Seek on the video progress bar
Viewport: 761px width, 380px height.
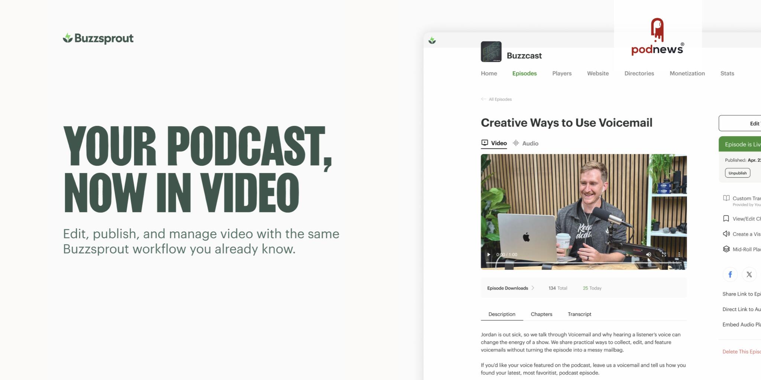[584, 262]
